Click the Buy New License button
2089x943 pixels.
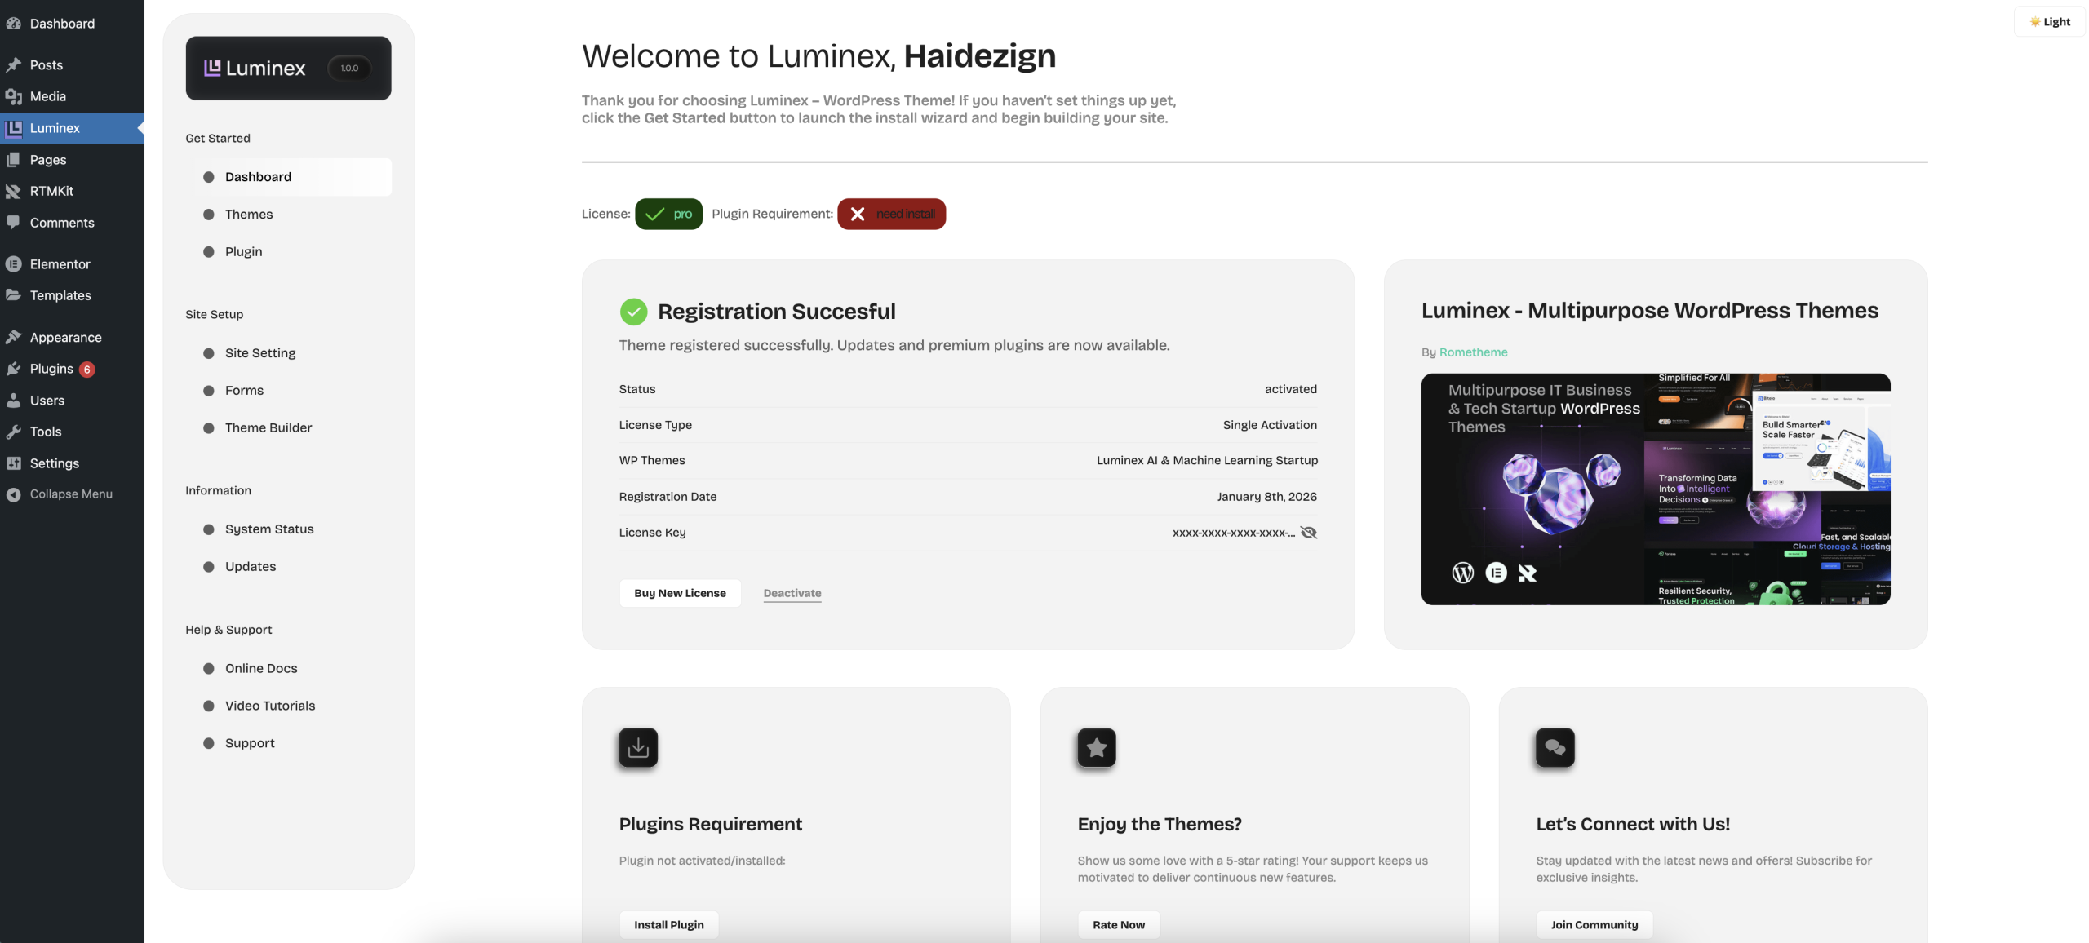pos(680,593)
